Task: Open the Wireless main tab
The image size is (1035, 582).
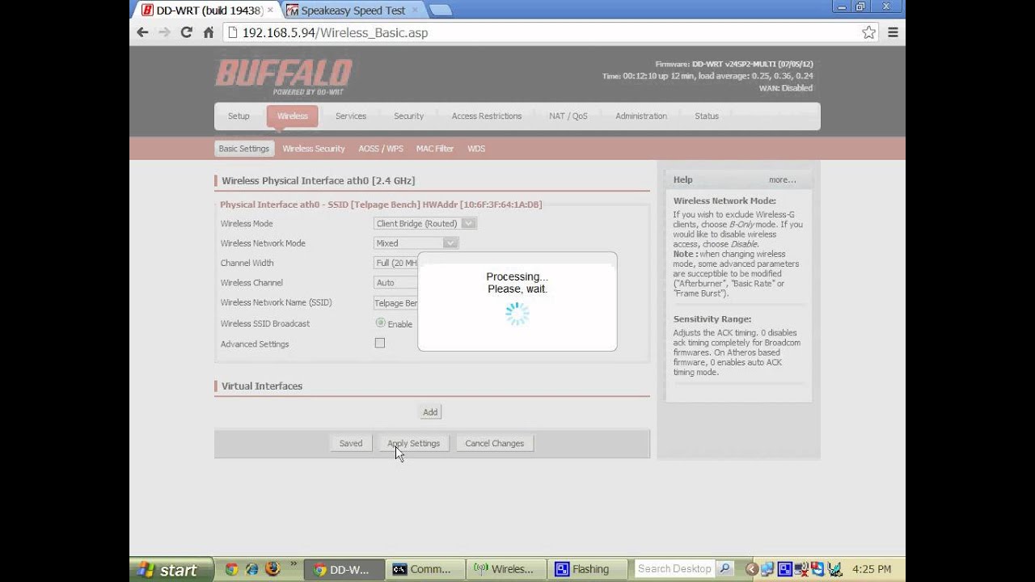Action: [x=292, y=116]
